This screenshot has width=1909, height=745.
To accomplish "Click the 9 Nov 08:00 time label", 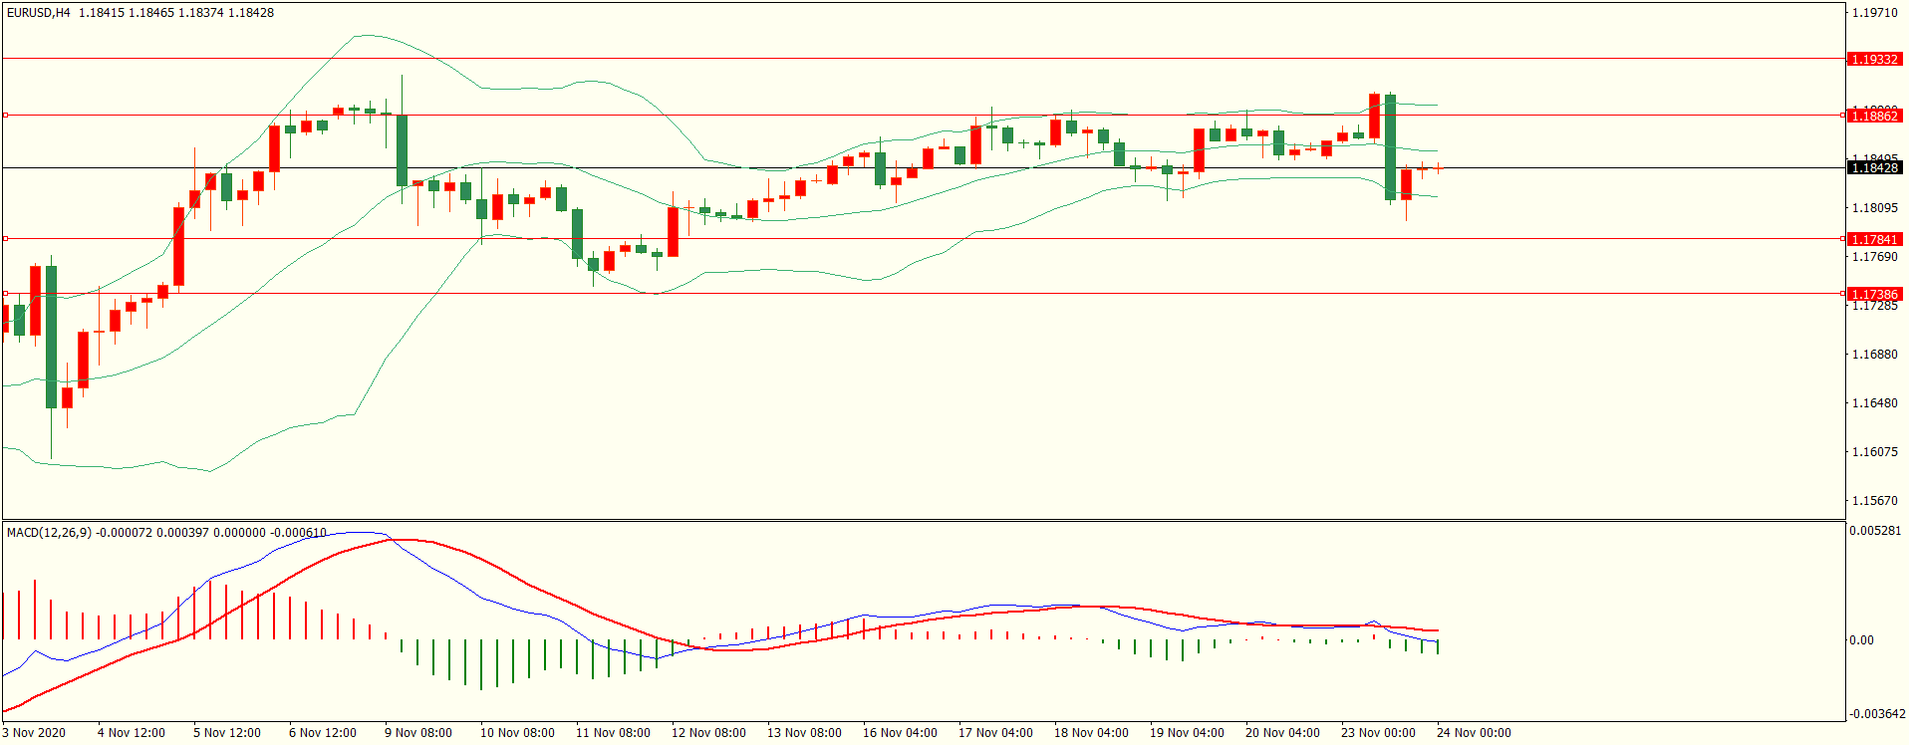I will coord(418,733).
